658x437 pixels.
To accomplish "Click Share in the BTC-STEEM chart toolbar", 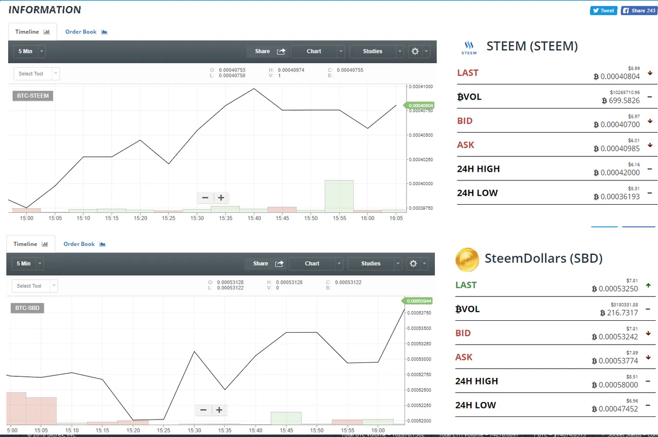I will 269,51.
